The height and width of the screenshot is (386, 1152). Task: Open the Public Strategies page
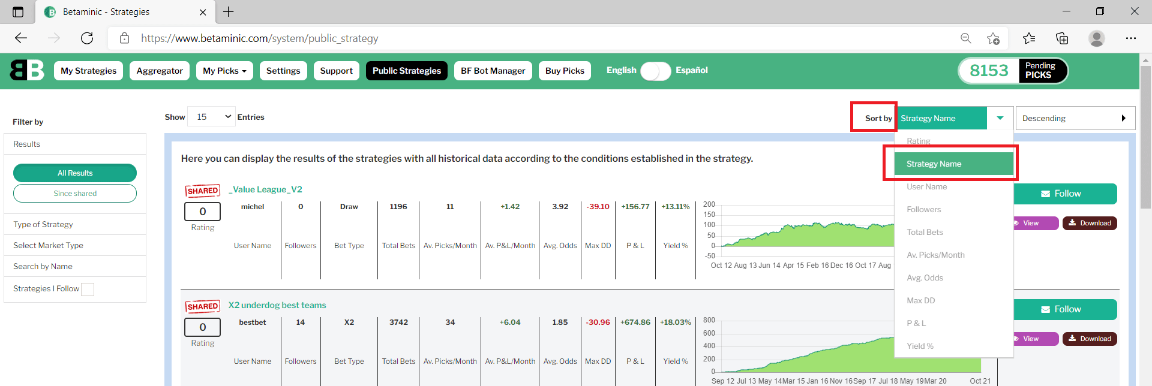pos(407,71)
